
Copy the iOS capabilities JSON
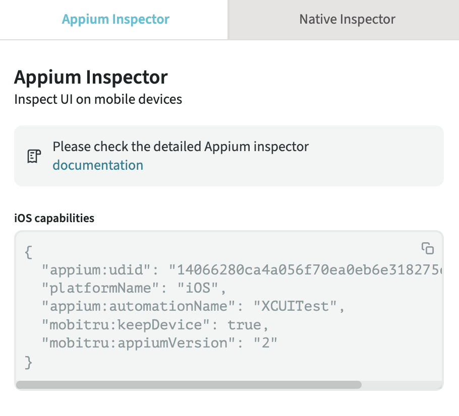pyautogui.click(x=428, y=248)
